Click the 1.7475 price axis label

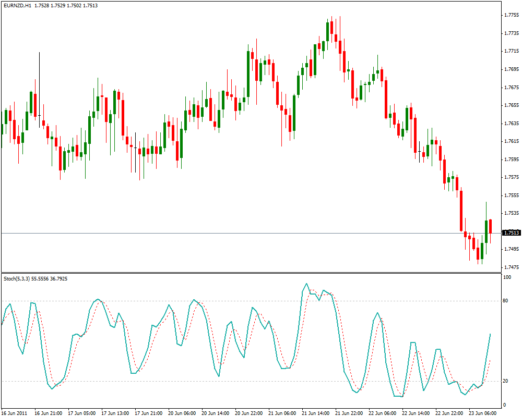pyautogui.click(x=512, y=267)
